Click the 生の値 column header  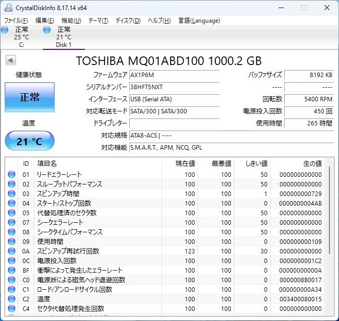(x=312, y=163)
